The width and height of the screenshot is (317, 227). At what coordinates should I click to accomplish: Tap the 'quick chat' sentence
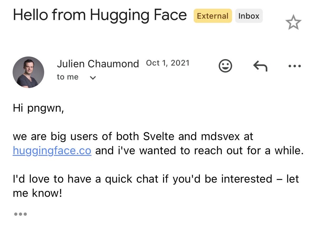tap(156, 179)
